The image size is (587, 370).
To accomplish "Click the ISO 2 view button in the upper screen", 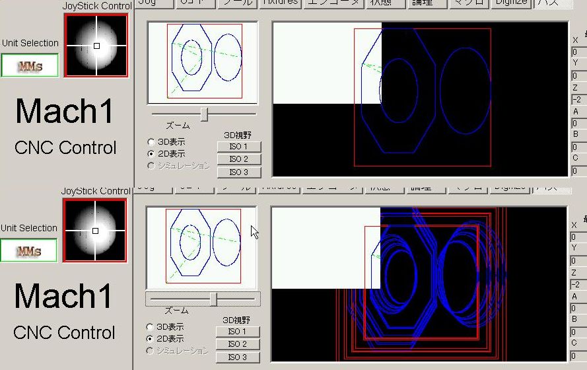I will (x=239, y=159).
